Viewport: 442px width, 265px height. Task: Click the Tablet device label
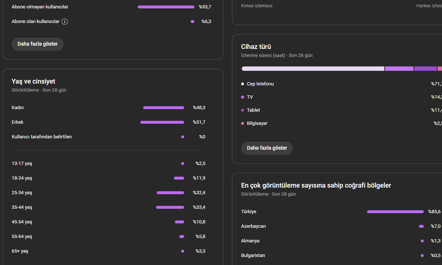click(x=254, y=110)
